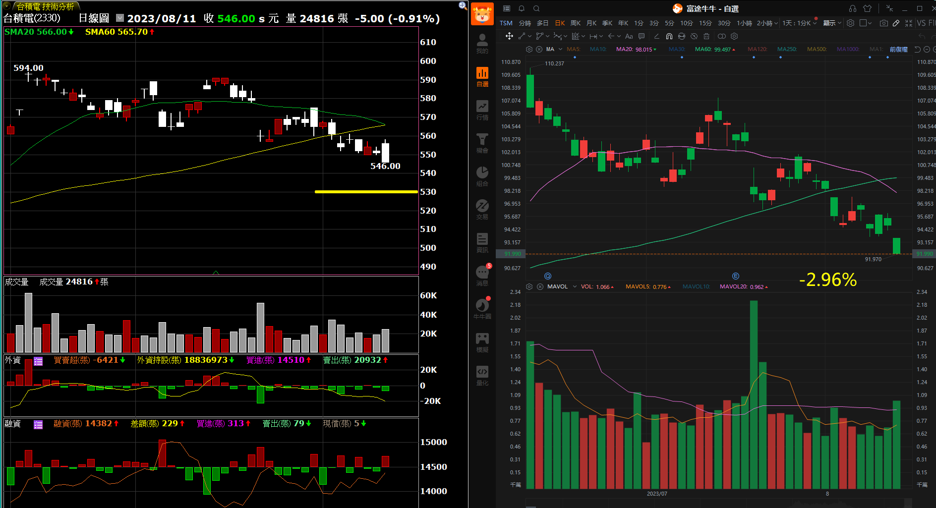Click the VS compare button
The height and width of the screenshot is (508, 936).
pyautogui.click(x=922, y=23)
